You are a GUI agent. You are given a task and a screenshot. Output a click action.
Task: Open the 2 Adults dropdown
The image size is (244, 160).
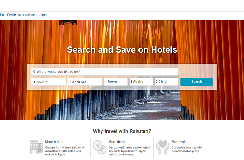coord(141,82)
